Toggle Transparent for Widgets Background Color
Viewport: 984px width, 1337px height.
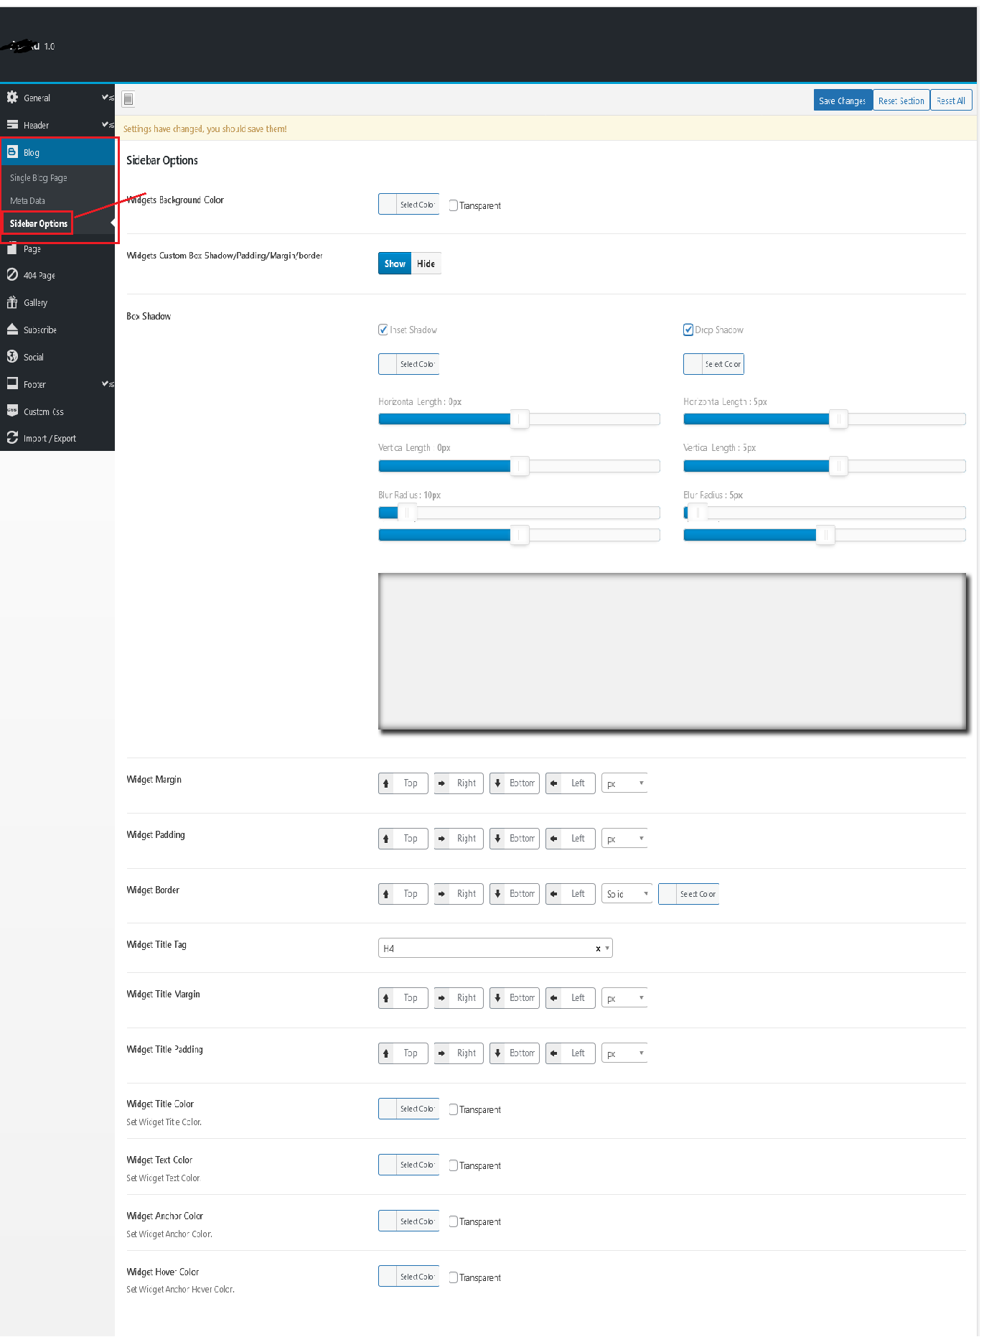click(454, 205)
